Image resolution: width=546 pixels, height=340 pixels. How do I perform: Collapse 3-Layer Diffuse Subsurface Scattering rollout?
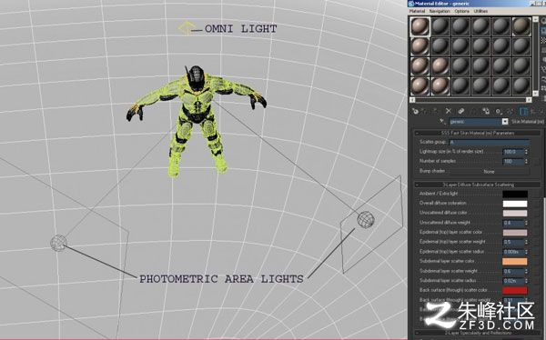[478, 185]
